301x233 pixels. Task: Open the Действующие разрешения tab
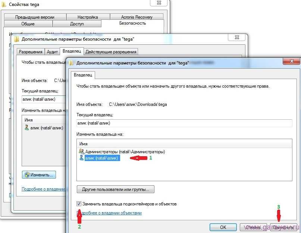(x=111, y=51)
